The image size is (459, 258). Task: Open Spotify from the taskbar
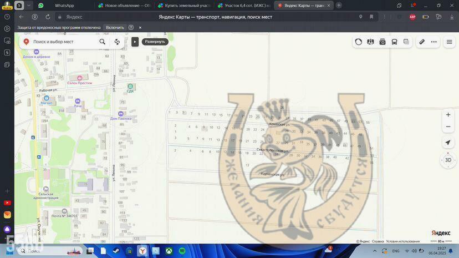182,251
